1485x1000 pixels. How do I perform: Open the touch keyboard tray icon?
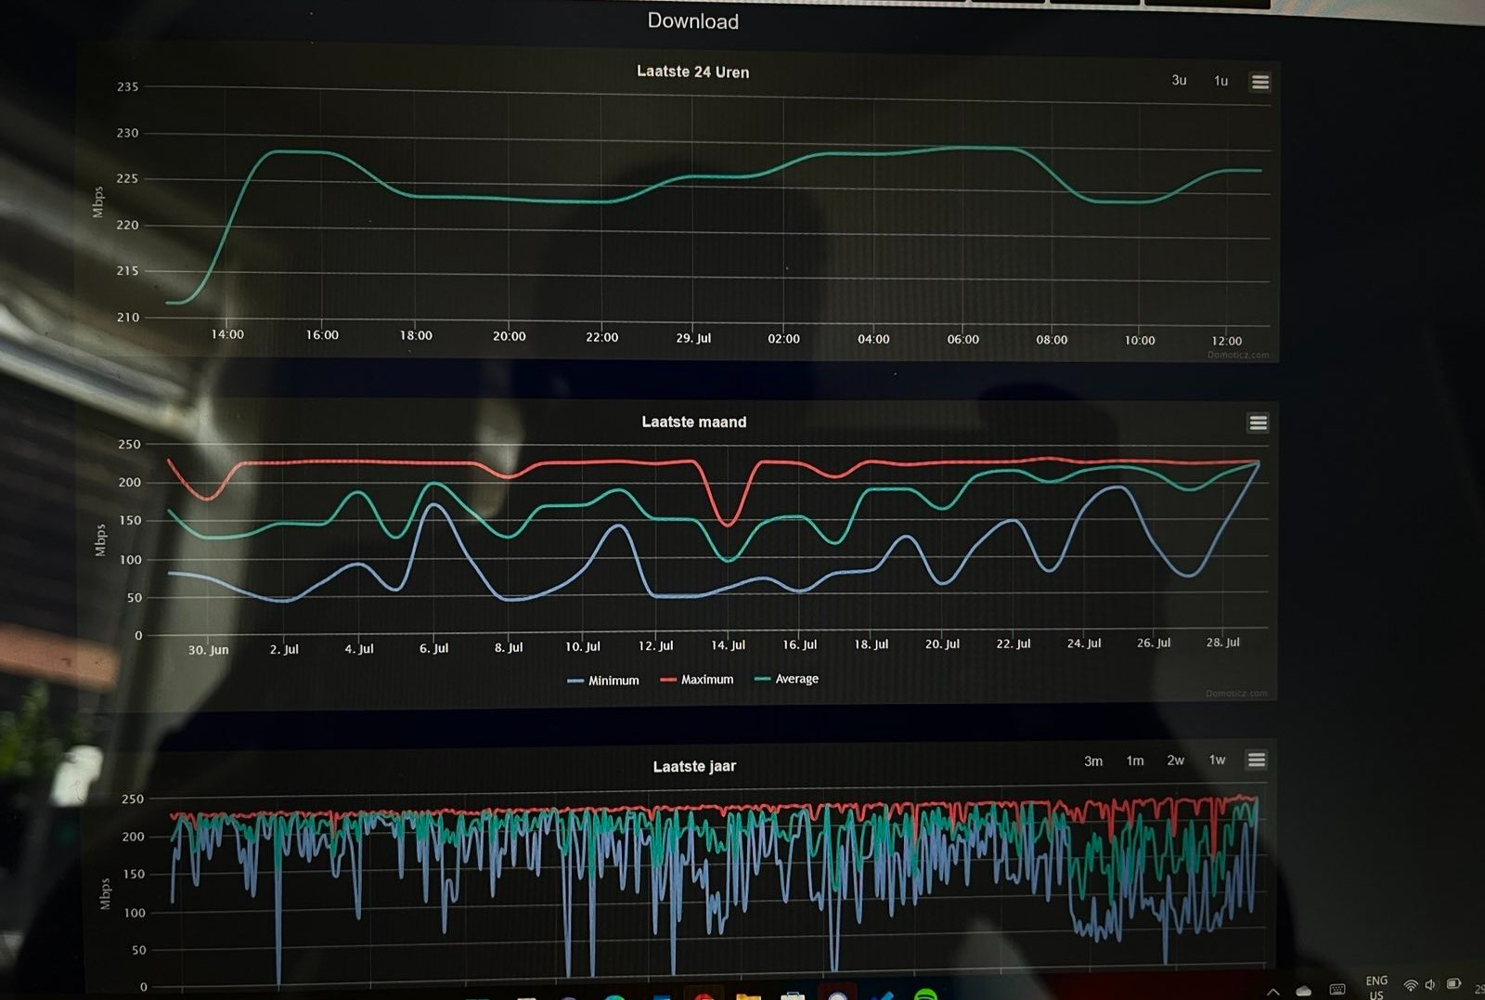(x=1336, y=990)
